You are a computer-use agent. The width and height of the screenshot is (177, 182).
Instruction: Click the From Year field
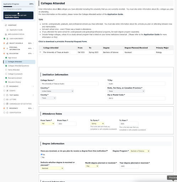[67, 124]
